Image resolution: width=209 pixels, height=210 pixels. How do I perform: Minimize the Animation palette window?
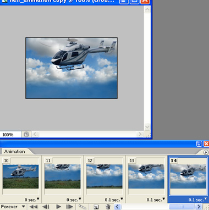(x=199, y=143)
